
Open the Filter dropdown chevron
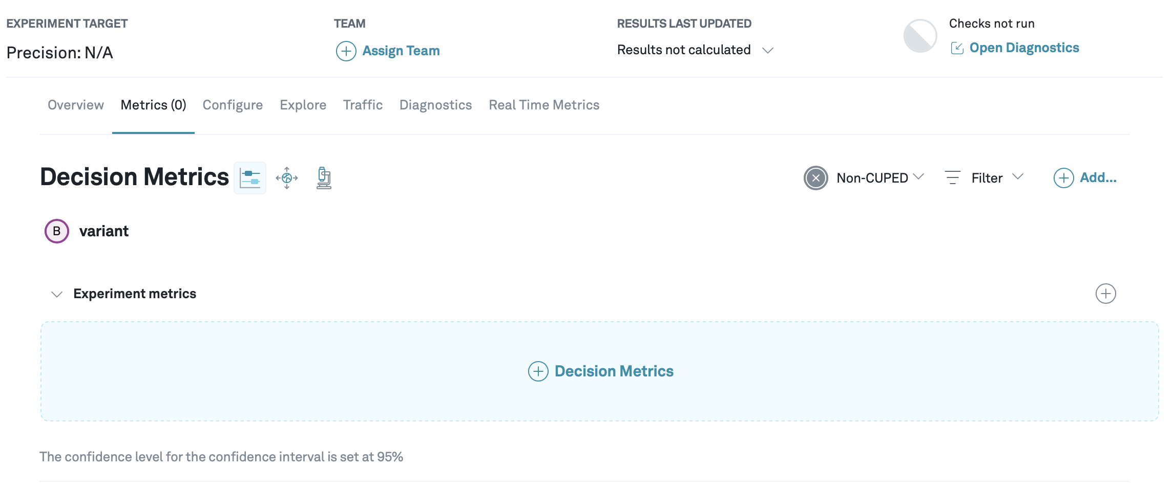pos(1019,177)
